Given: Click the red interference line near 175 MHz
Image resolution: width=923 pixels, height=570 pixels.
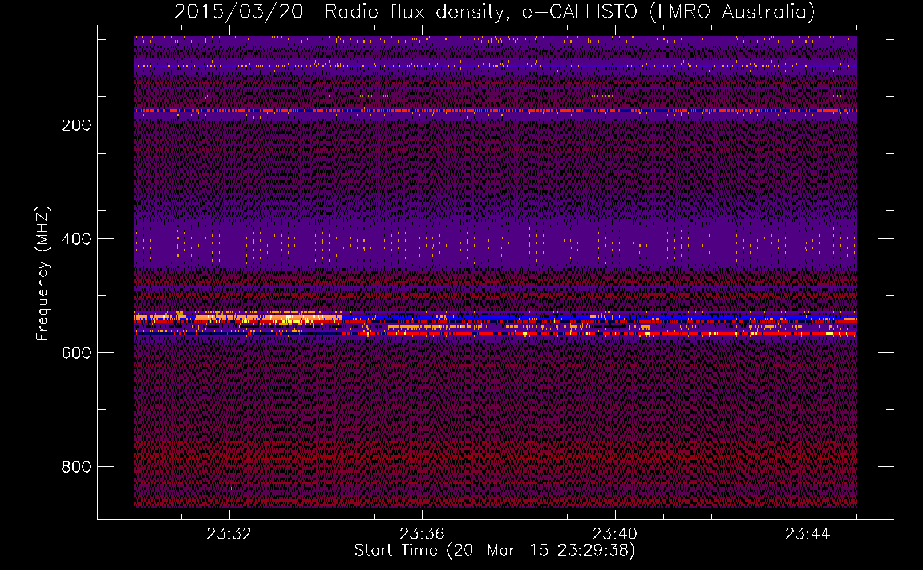Looking at the screenshot, I should click(495, 110).
